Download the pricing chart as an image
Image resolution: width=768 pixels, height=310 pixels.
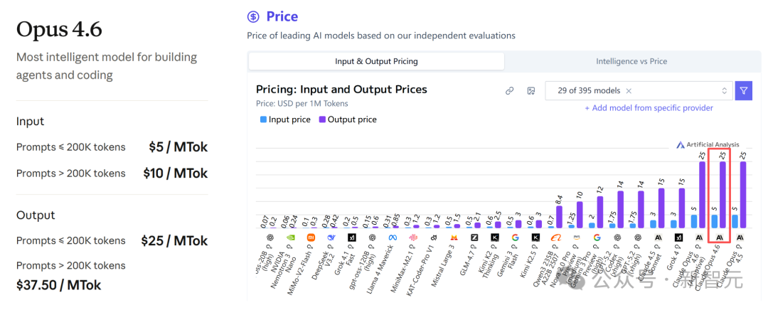tap(530, 91)
